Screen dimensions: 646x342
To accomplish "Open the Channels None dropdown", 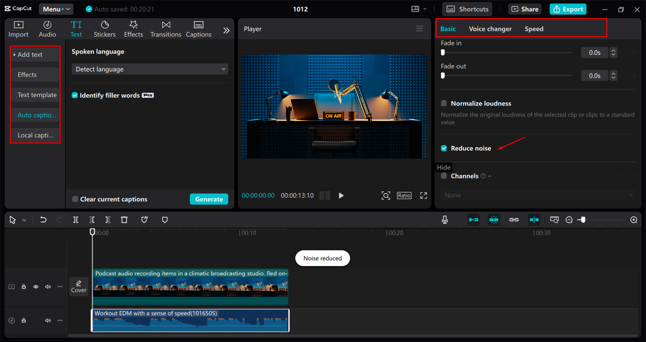I will click(538, 195).
